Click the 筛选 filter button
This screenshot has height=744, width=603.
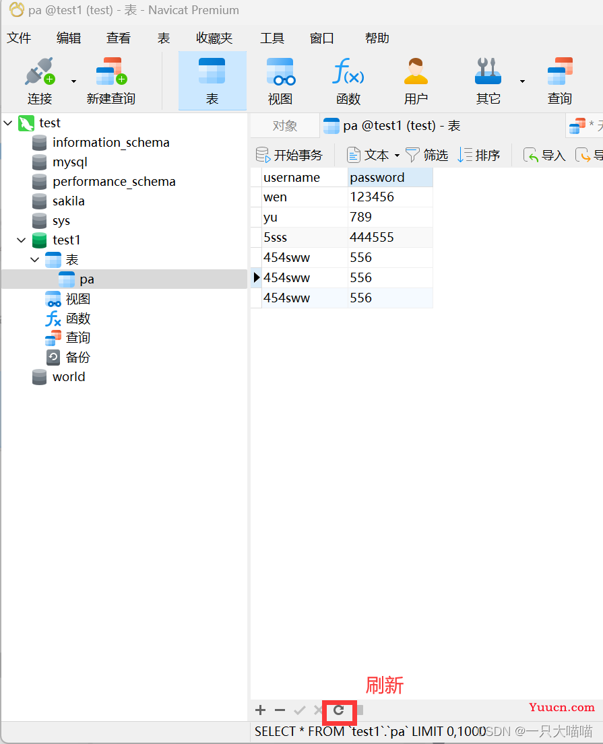pos(427,155)
